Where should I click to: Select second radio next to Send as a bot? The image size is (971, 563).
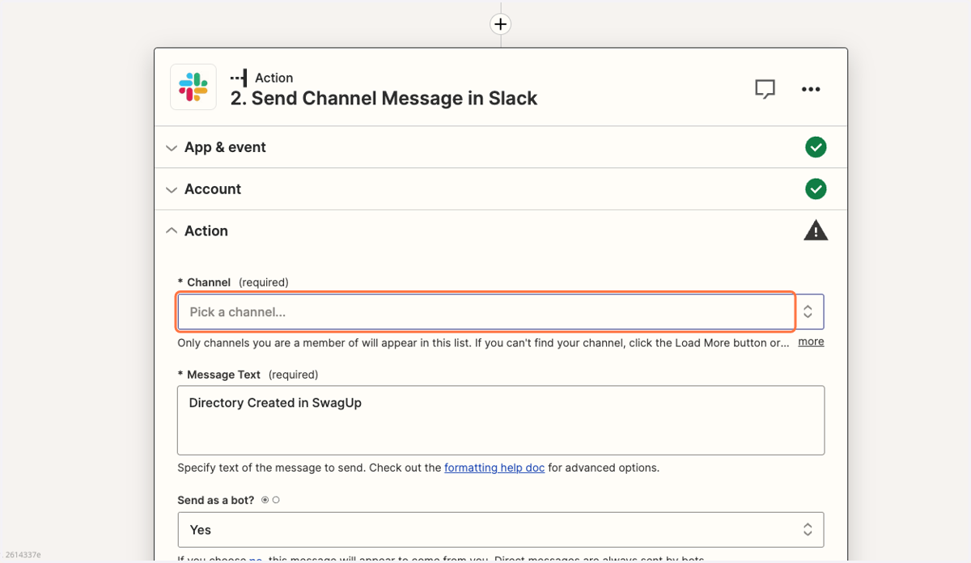coord(276,500)
